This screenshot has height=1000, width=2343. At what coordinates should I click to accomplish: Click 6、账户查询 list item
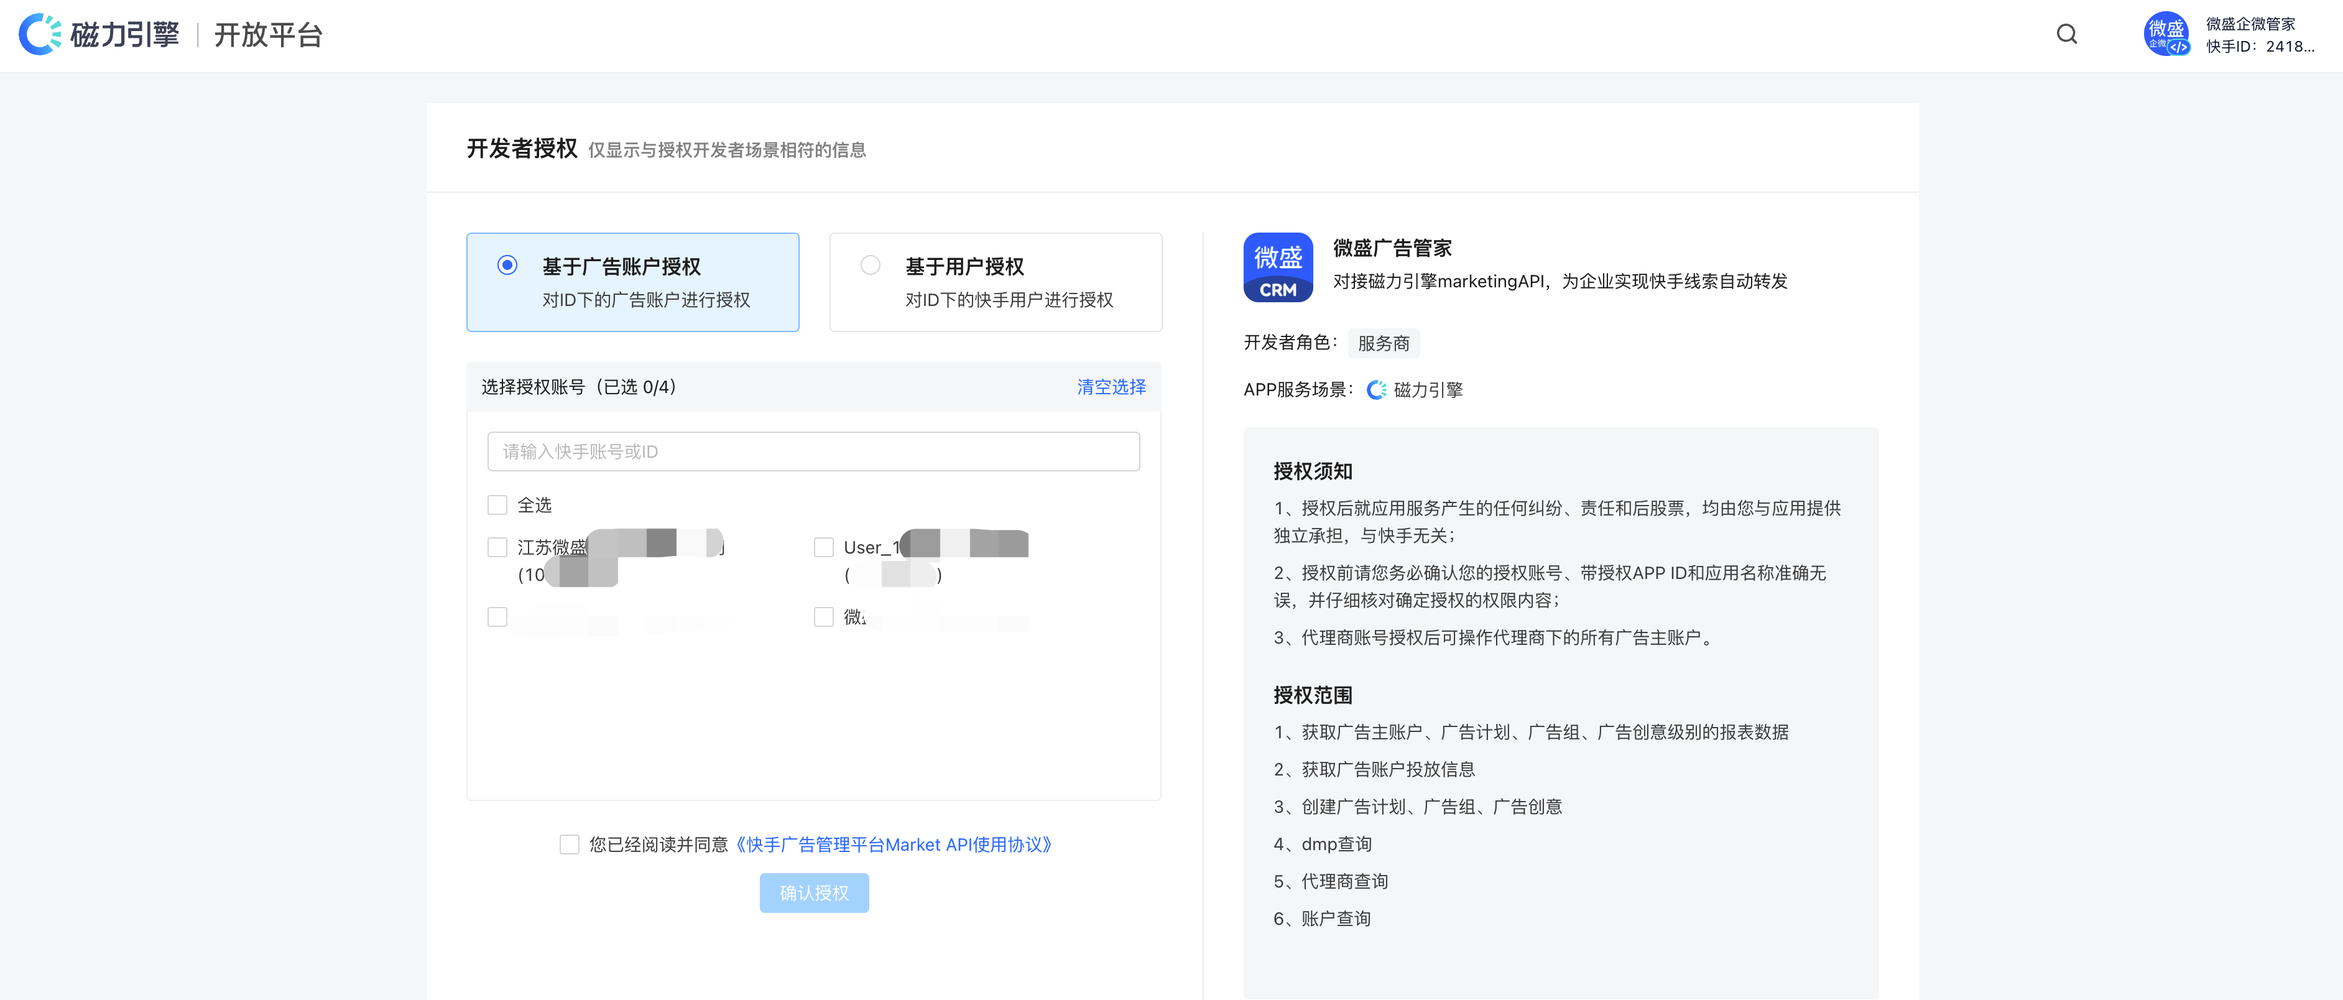point(1323,919)
